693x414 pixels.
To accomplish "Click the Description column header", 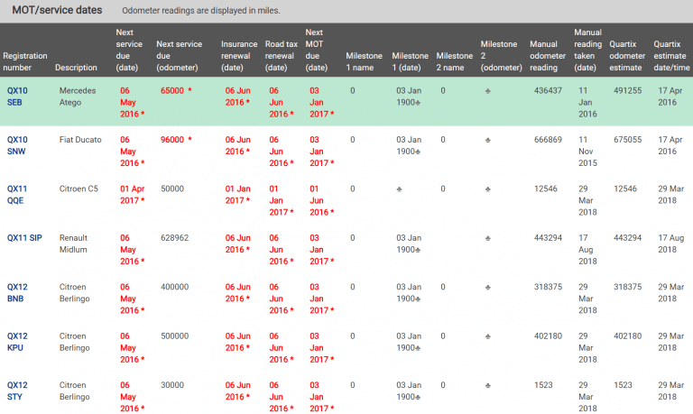I will (x=76, y=68).
